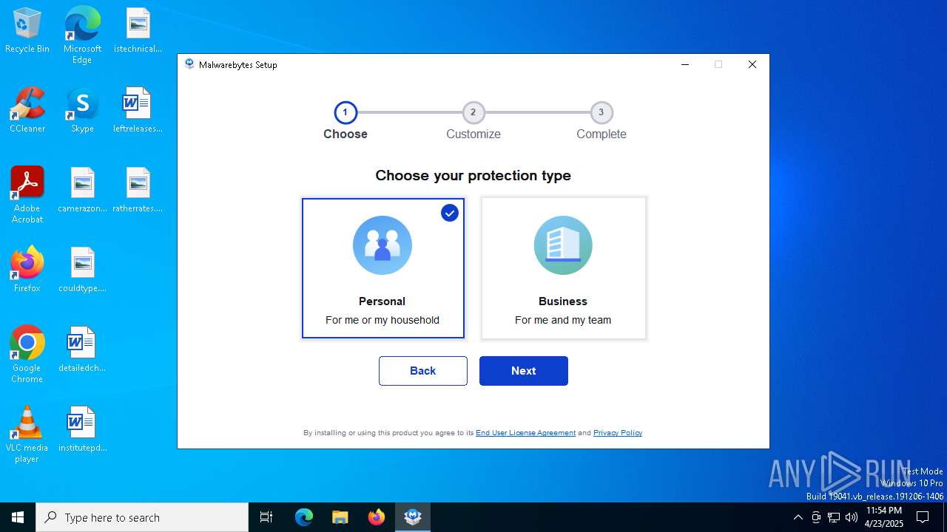947x532 pixels.
Task: Click the volume speaker tray icon
Action: point(852,517)
